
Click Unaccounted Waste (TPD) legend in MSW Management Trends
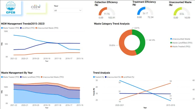click(47, 28)
